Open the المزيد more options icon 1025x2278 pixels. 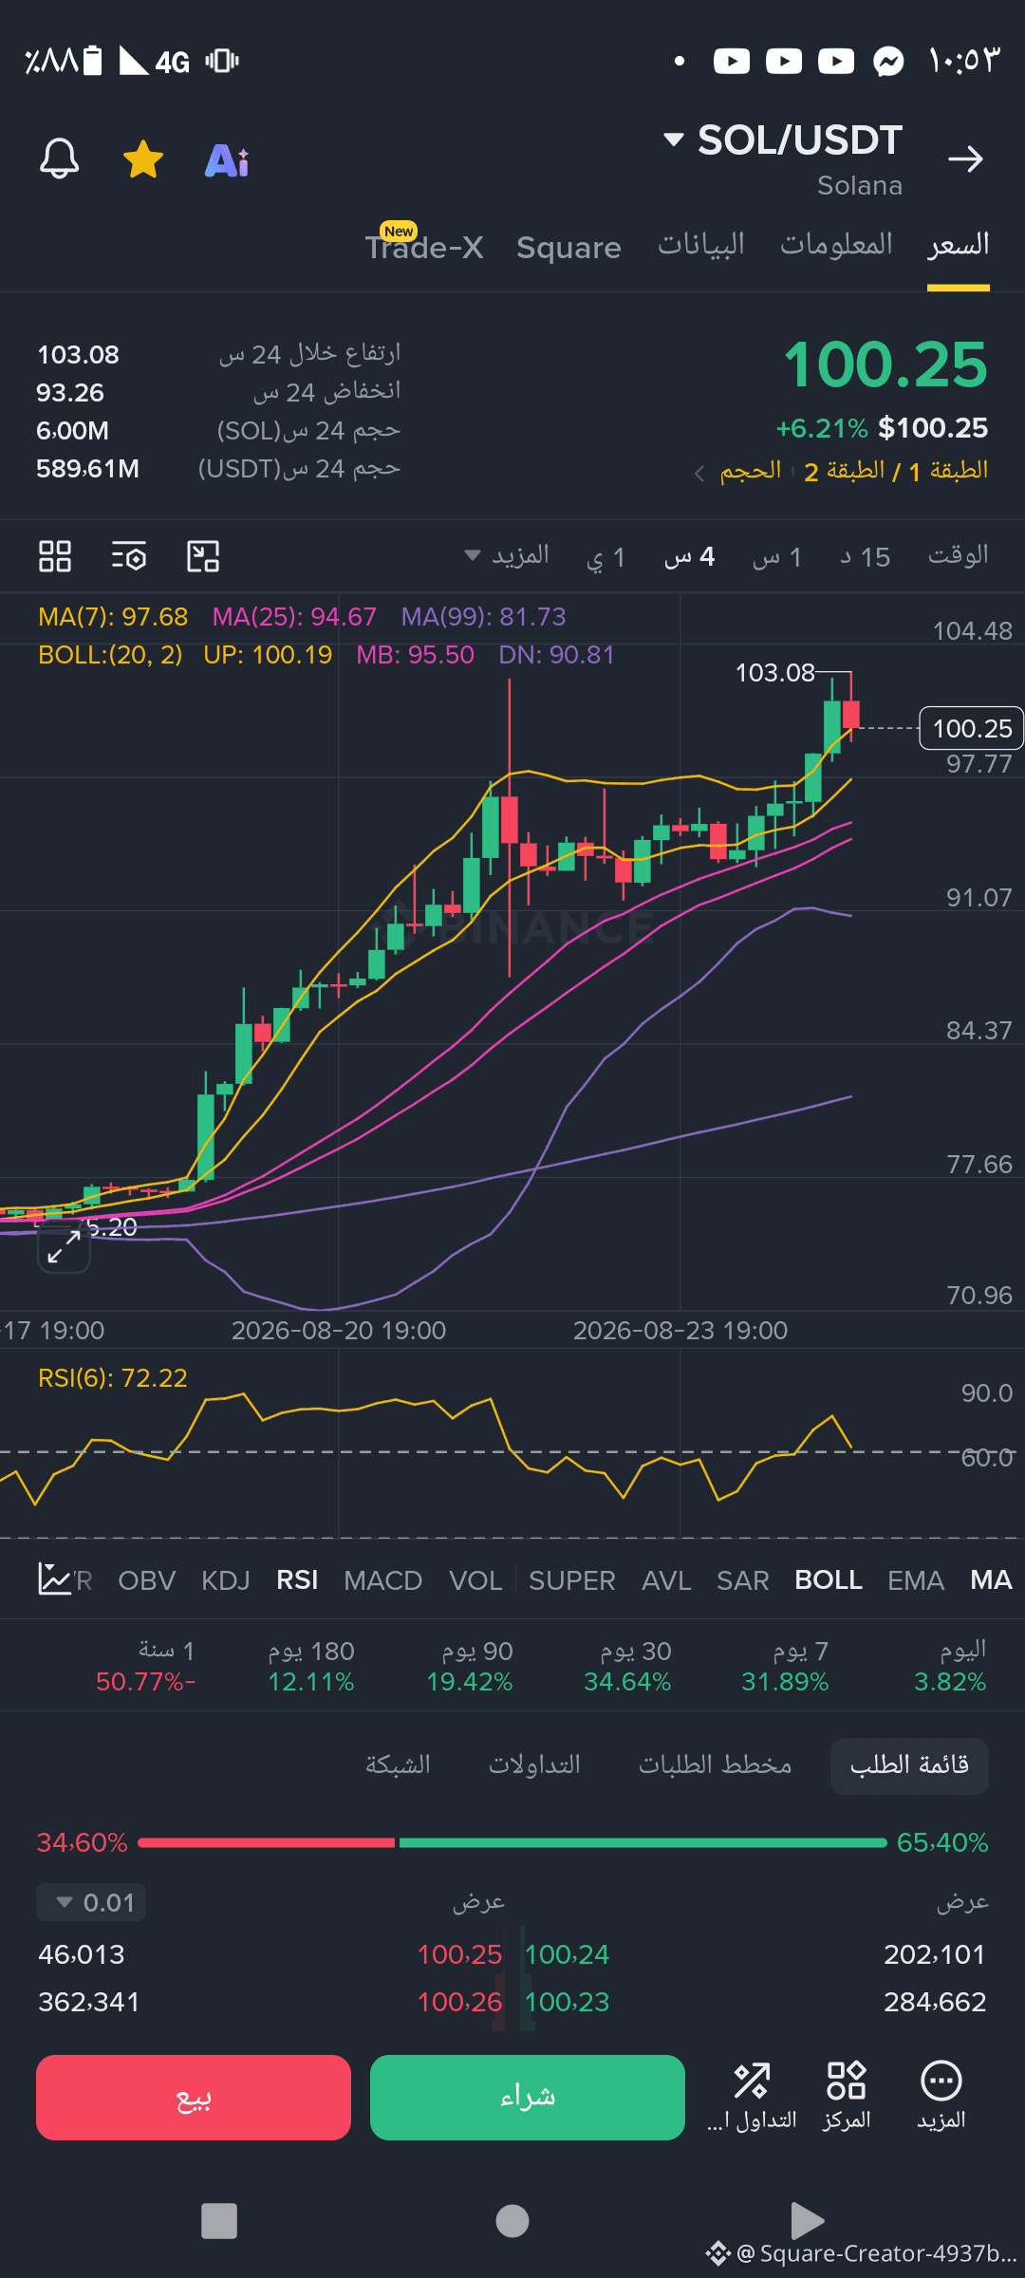(941, 2097)
